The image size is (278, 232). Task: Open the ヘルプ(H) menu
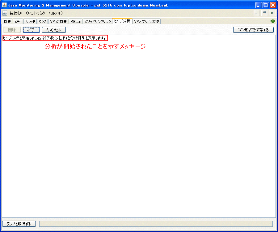(56, 13)
